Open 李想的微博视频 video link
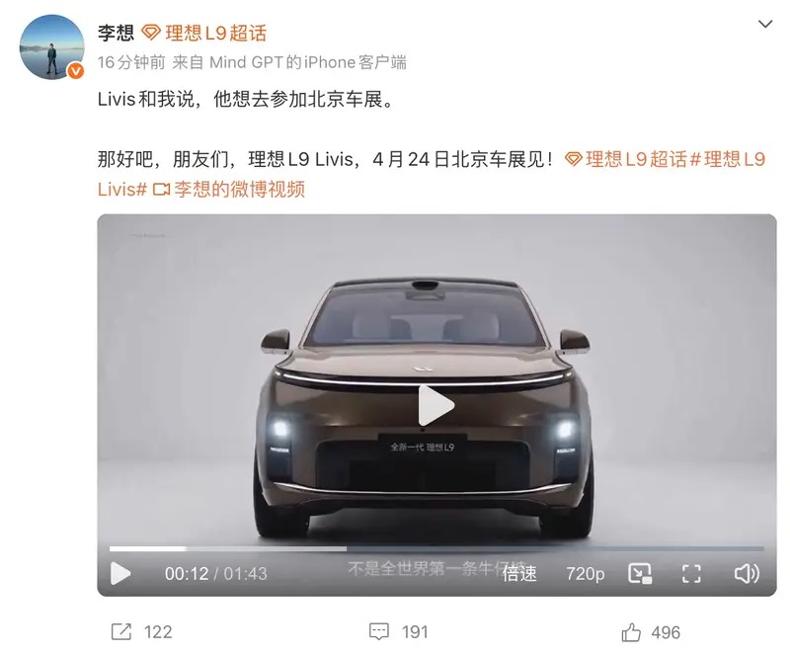 (x=239, y=190)
